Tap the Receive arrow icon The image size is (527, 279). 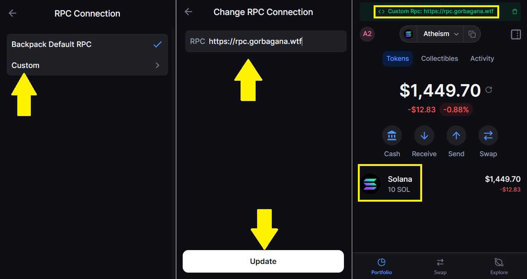[x=424, y=136]
